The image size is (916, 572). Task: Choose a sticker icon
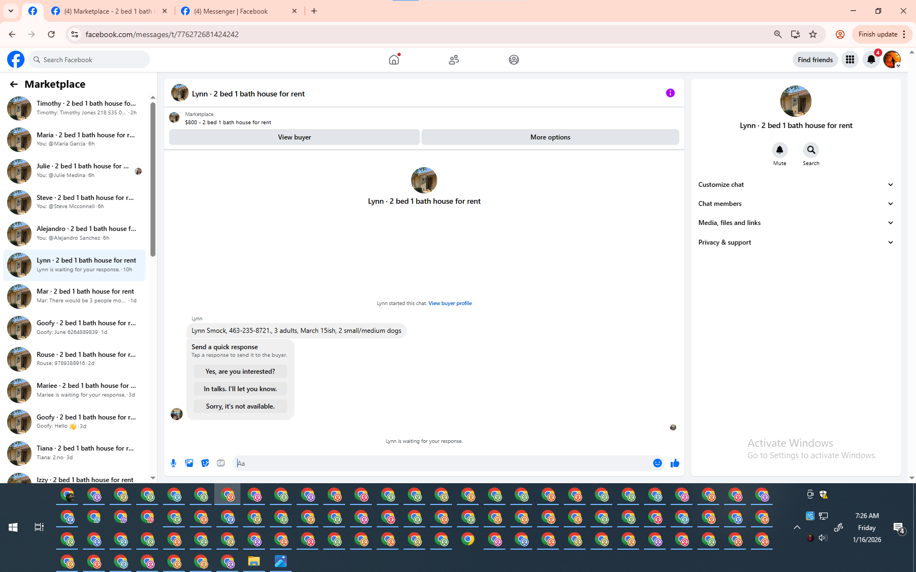click(205, 463)
